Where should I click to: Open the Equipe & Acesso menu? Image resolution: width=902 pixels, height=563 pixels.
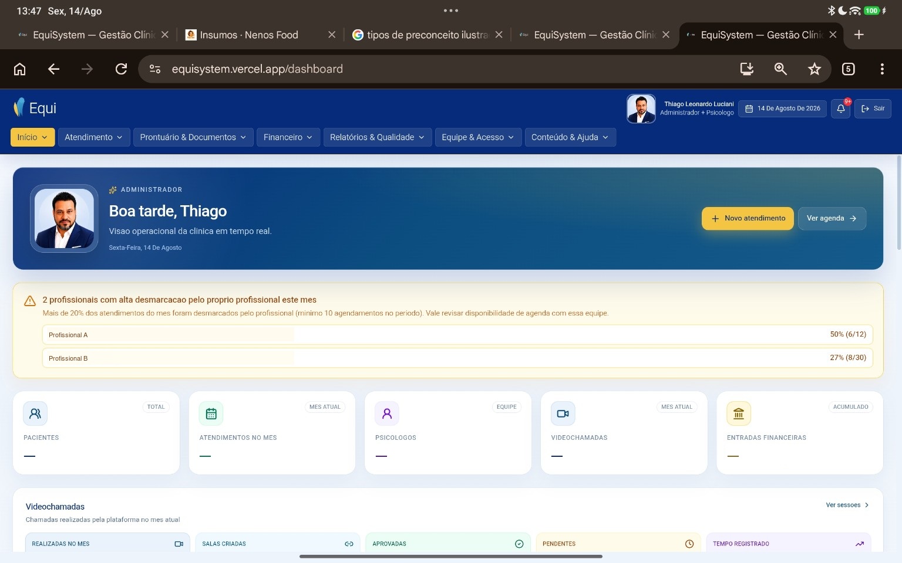point(478,137)
